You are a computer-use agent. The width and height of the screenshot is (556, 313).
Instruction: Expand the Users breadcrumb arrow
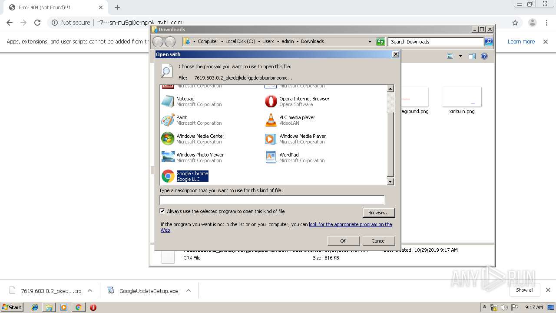click(278, 42)
